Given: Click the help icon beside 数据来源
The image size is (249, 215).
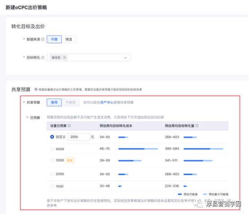Looking at the screenshot, I should coord(43,39).
